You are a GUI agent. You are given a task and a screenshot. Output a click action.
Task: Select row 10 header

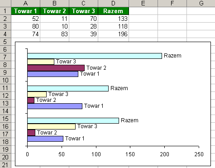[x=5, y=80]
